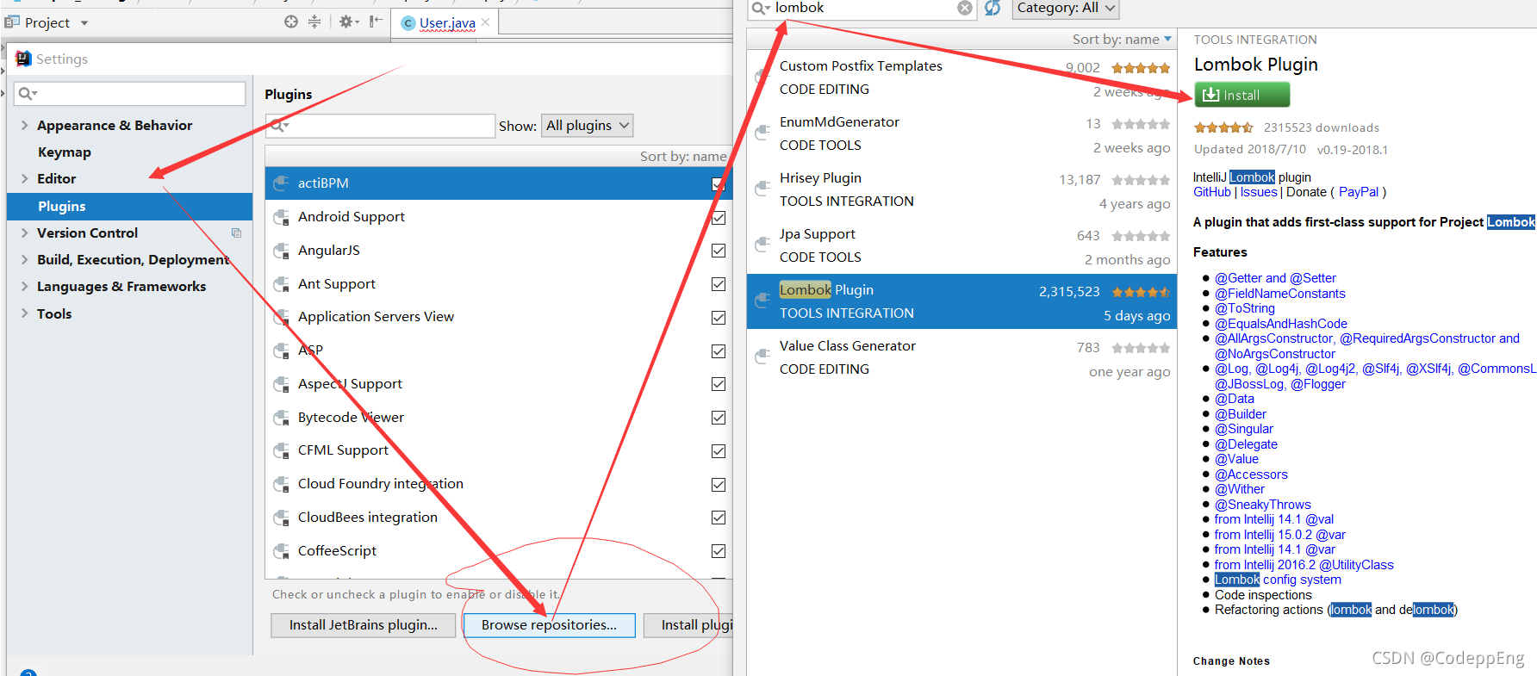Viewport: 1537px width, 676px height.
Task: Toggle the CoffeeScript plugin checkbox
Action: click(719, 551)
